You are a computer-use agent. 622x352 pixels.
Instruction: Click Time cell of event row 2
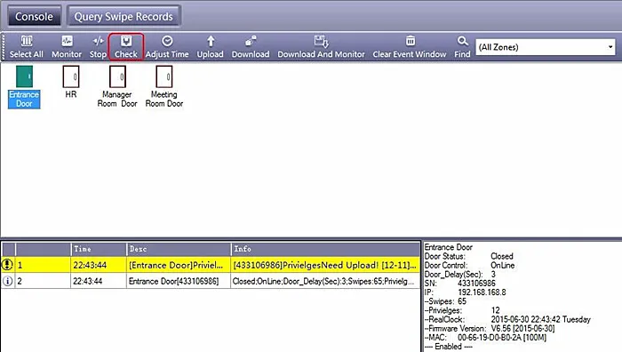[99, 281]
